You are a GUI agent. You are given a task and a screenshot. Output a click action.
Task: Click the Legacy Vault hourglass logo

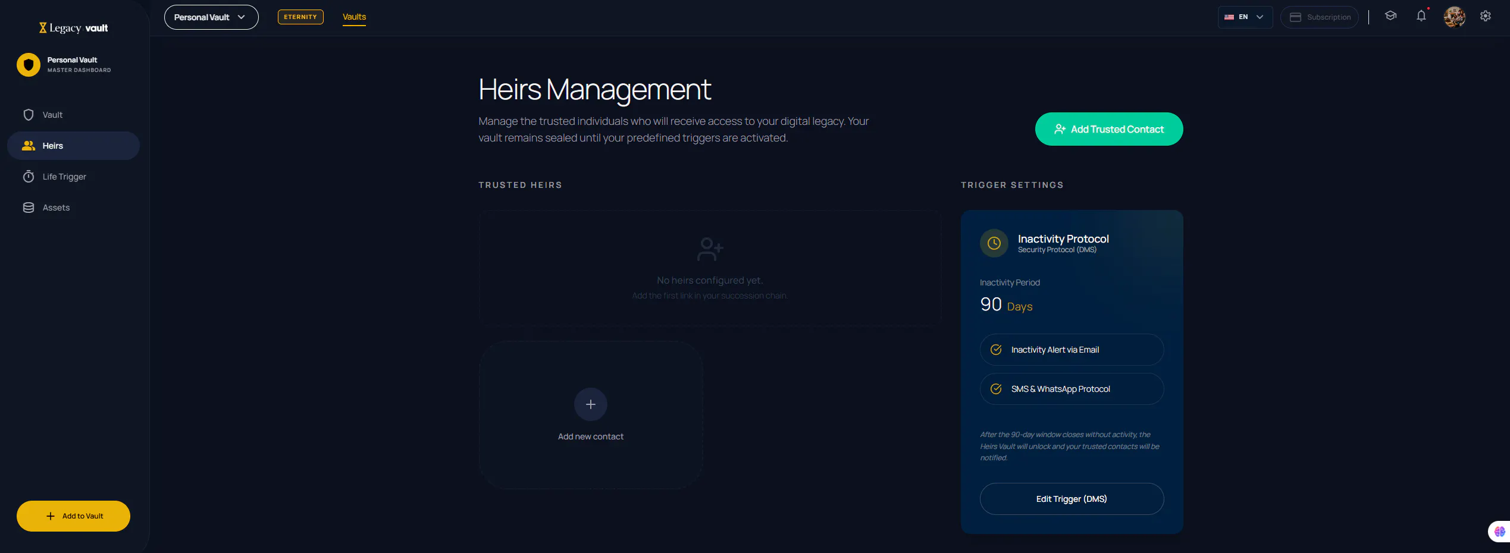click(43, 27)
